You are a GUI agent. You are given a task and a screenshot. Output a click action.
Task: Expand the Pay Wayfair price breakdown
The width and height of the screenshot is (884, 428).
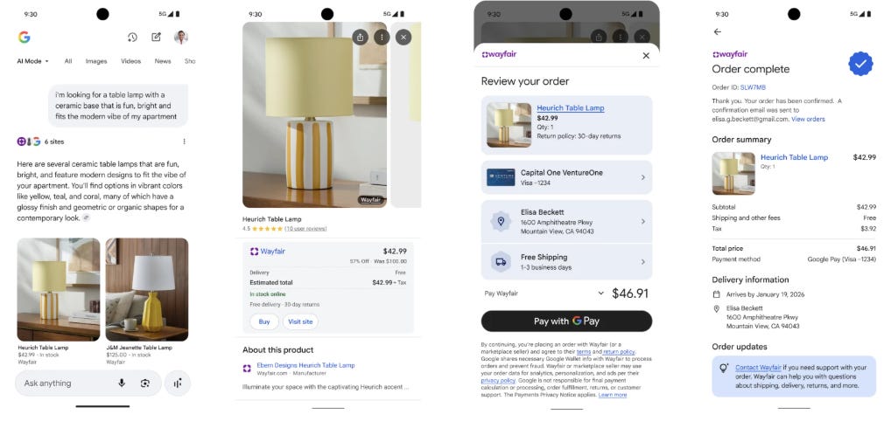pos(600,293)
